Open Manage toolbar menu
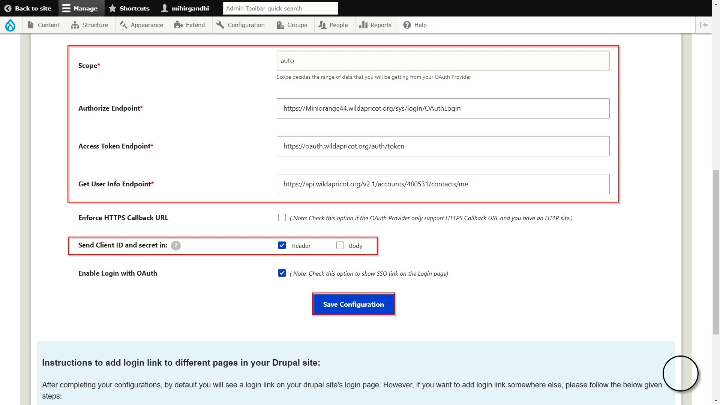 pos(79,8)
